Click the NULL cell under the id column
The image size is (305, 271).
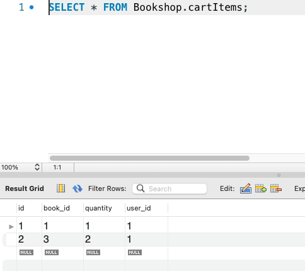click(x=26, y=252)
